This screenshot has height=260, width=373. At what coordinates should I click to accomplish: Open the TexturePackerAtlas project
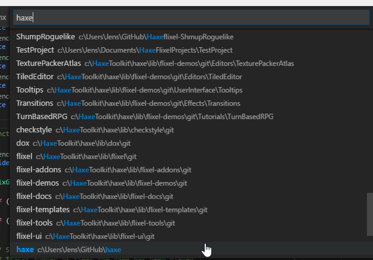(x=191, y=63)
